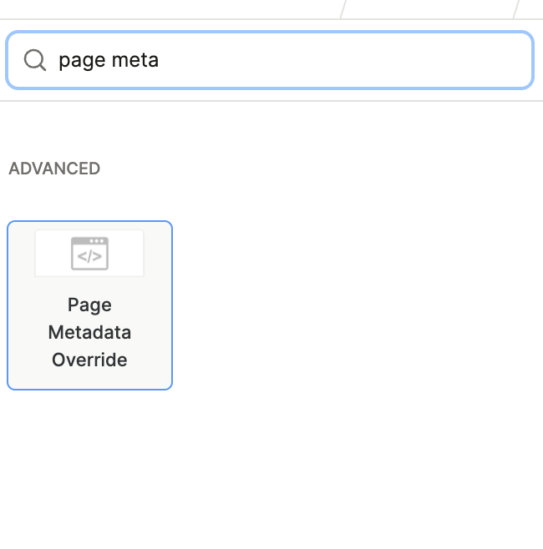Click the bottom edge of the Override card

[89, 388]
